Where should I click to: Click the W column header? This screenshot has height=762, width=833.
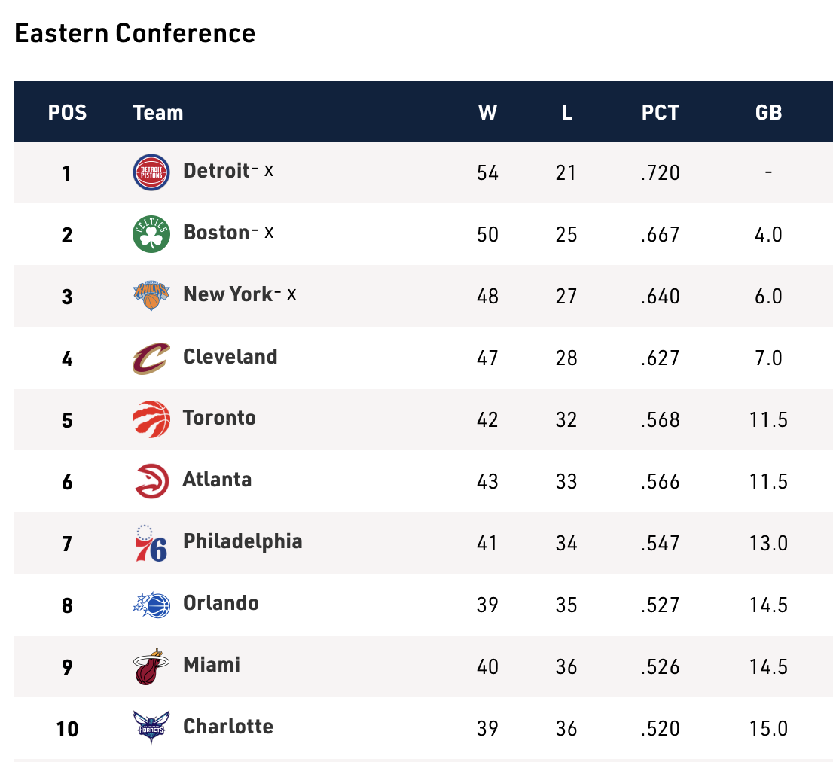pyautogui.click(x=487, y=113)
